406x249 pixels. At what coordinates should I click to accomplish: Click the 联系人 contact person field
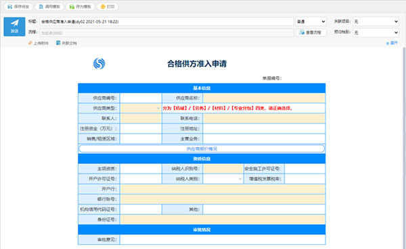click(141, 118)
